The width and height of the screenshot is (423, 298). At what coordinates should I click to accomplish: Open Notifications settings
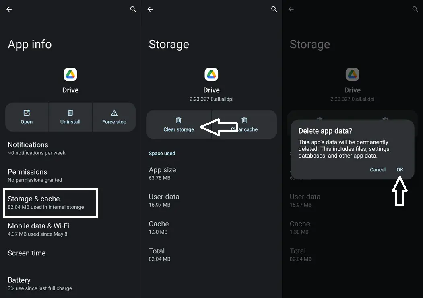(70, 148)
